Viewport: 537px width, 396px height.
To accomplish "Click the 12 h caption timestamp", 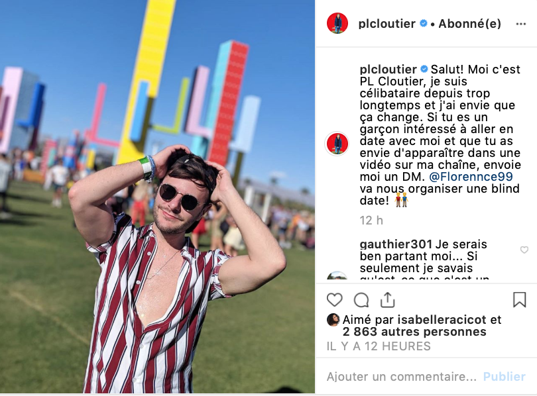I will click(371, 221).
